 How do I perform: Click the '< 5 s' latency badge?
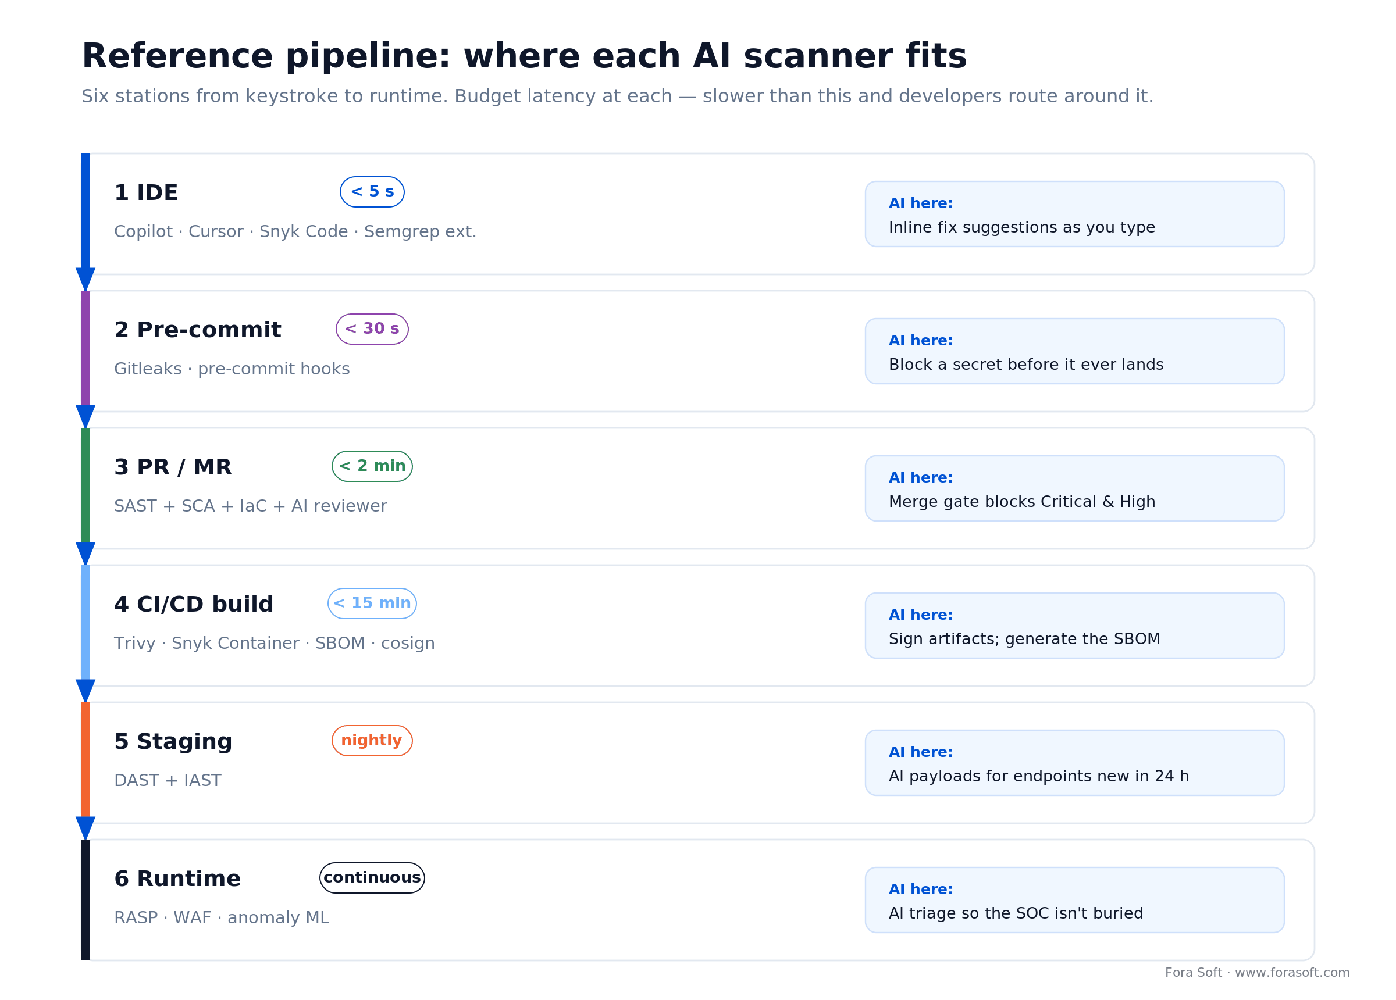tap(372, 192)
